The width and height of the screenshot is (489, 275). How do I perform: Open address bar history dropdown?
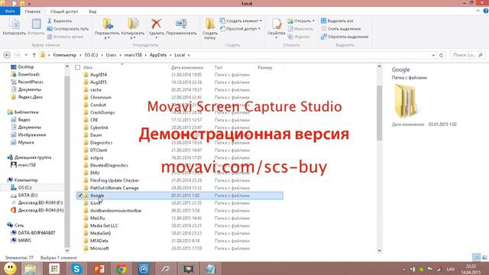433,55
